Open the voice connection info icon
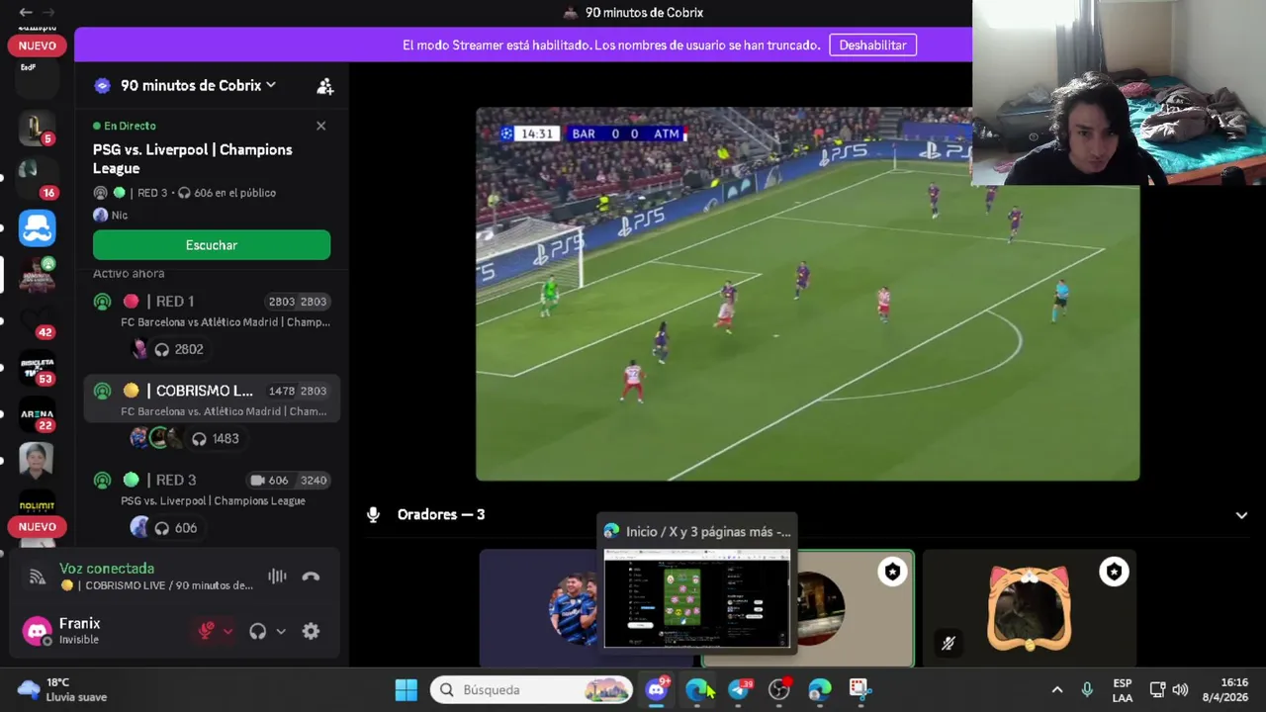 pyautogui.click(x=38, y=577)
